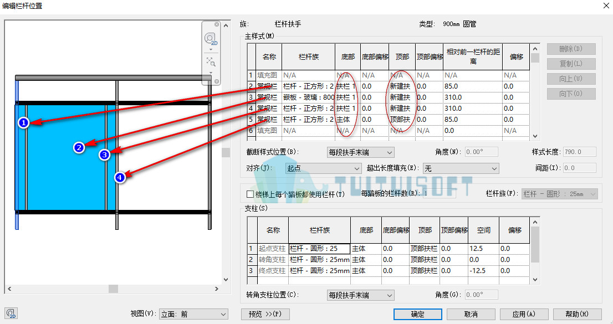The image size is (613, 324).
Task: Click 相对前一栏杆的距离 column header
Action: click(473, 56)
